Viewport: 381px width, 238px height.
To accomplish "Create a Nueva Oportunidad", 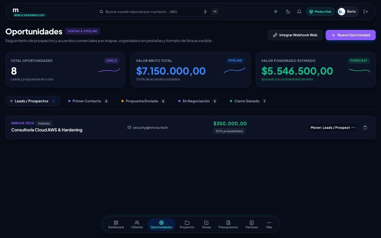I will click(351, 35).
